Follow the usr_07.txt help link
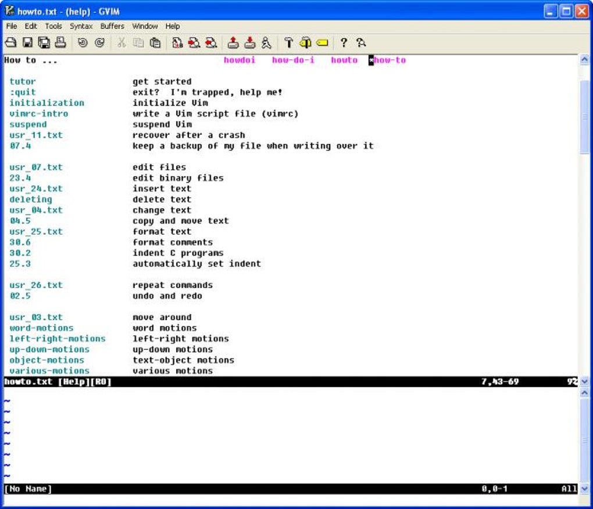The width and height of the screenshot is (593, 509). (36, 167)
